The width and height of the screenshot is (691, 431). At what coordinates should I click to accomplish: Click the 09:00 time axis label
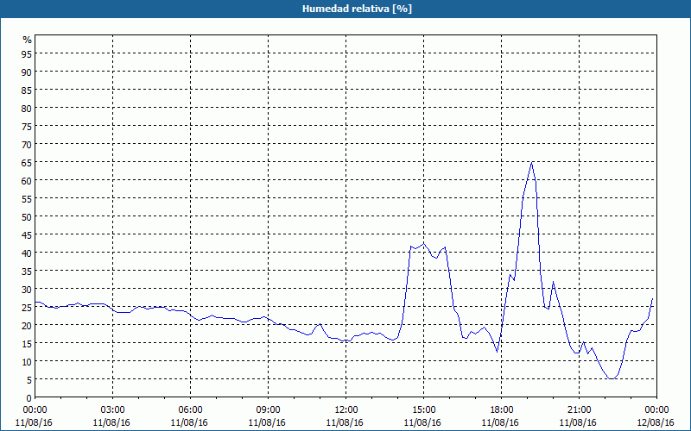(269, 410)
